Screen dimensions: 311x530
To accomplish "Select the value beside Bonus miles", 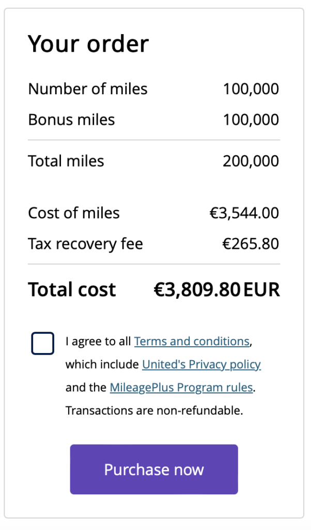I will [251, 120].
